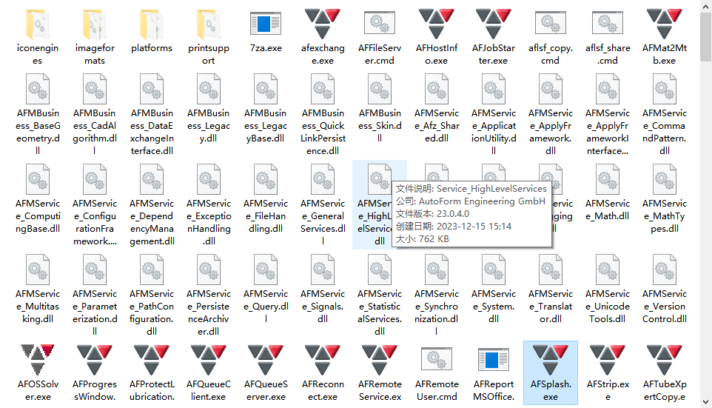
Task: Select the 7za.exe file icon
Action: 265,26
